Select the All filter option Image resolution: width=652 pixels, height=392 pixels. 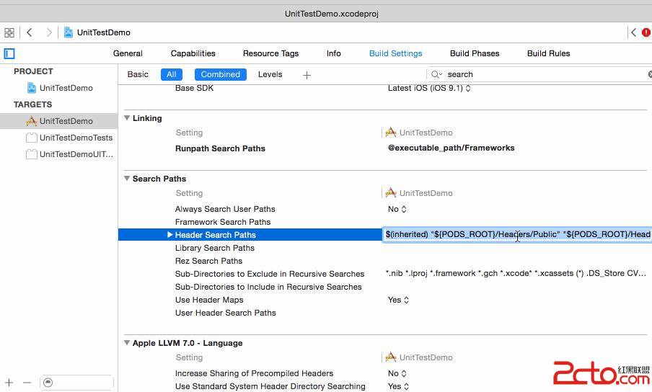(x=172, y=74)
